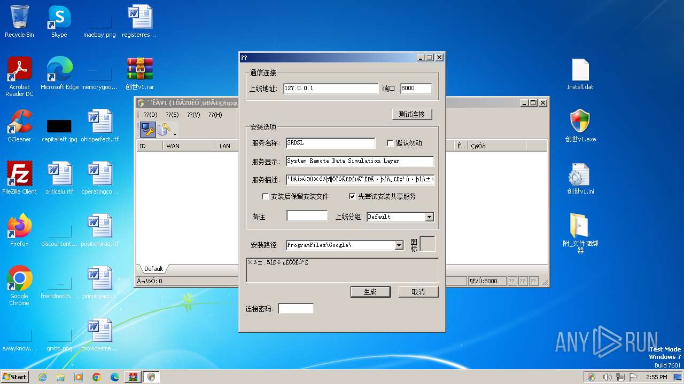
Task: Select registerres Word document icon
Action: pos(139,22)
